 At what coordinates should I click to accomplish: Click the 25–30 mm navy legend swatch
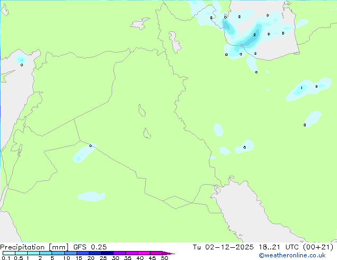point(107,253)
